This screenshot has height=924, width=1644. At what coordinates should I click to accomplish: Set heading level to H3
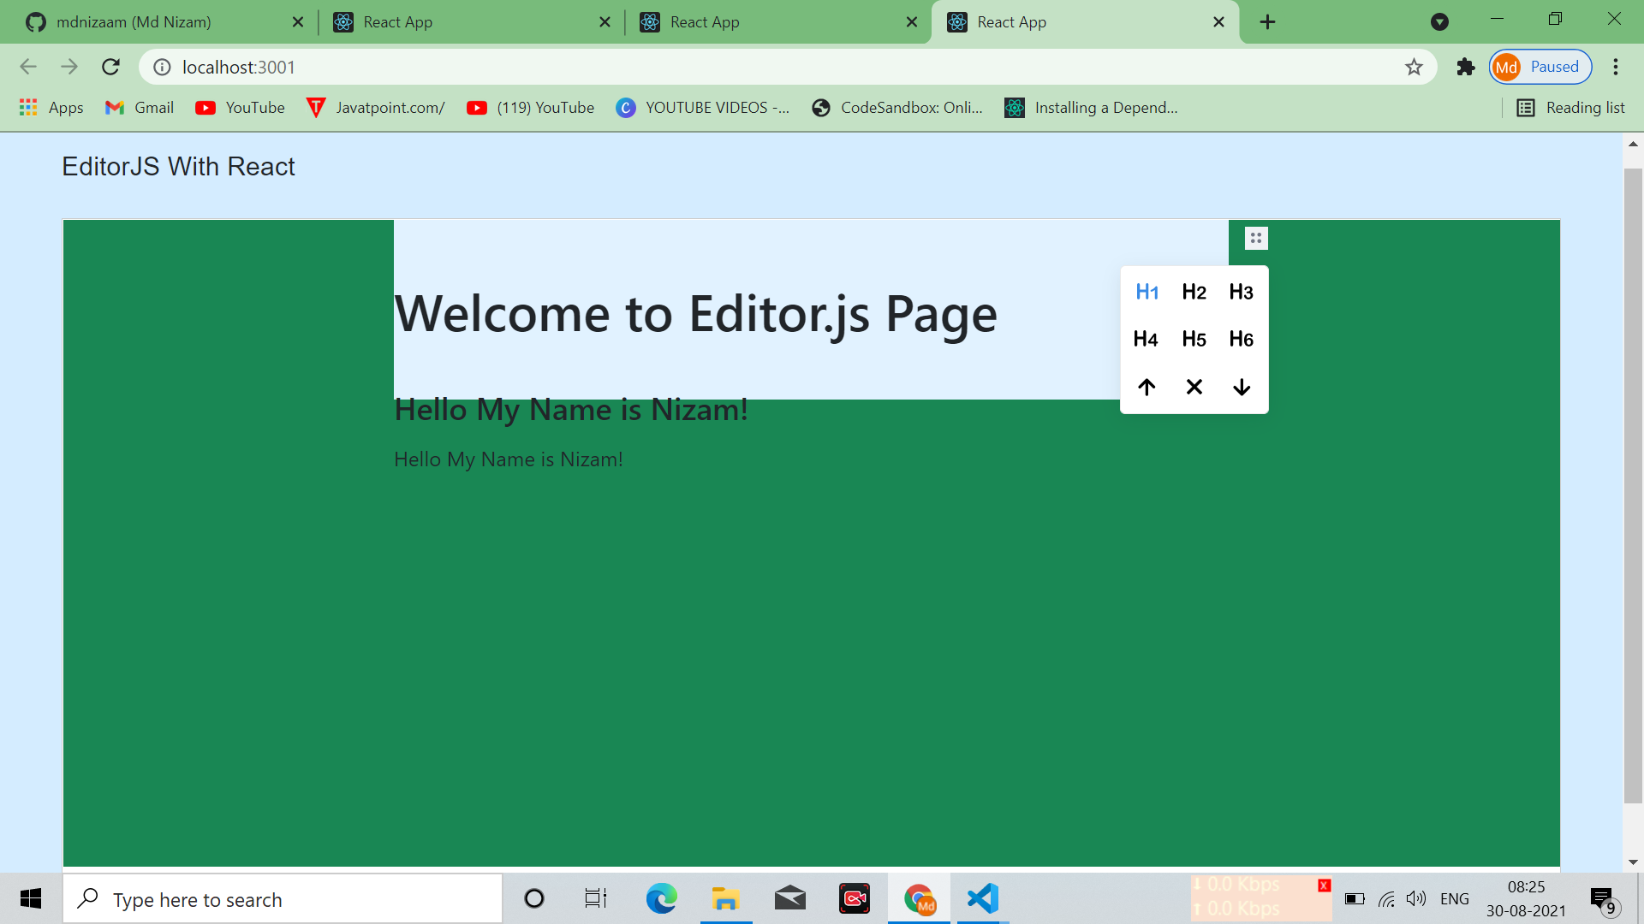tap(1241, 292)
